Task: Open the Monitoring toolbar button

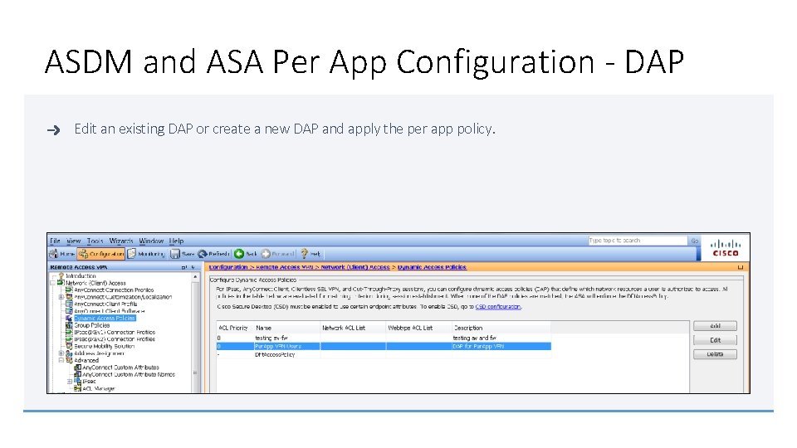Action: 146,254
